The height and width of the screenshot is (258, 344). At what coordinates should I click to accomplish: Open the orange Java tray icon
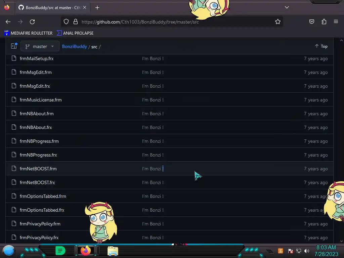pyautogui.click(x=281, y=251)
